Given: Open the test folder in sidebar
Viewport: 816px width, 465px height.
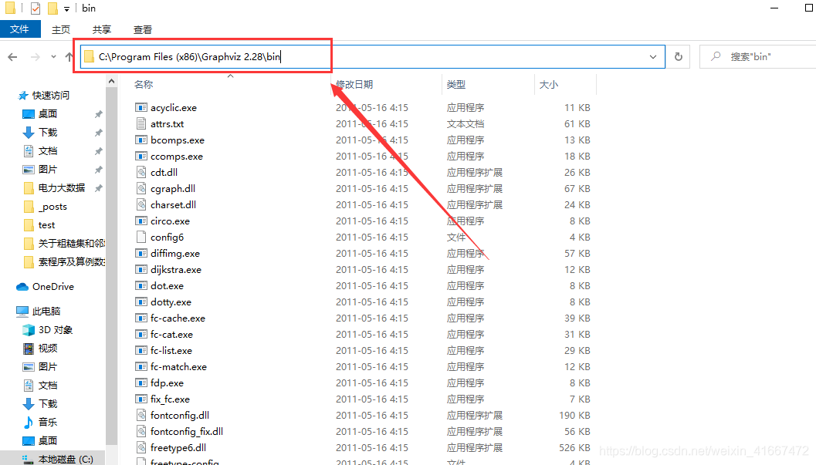Looking at the screenshot, I should [x=46, y=225].
